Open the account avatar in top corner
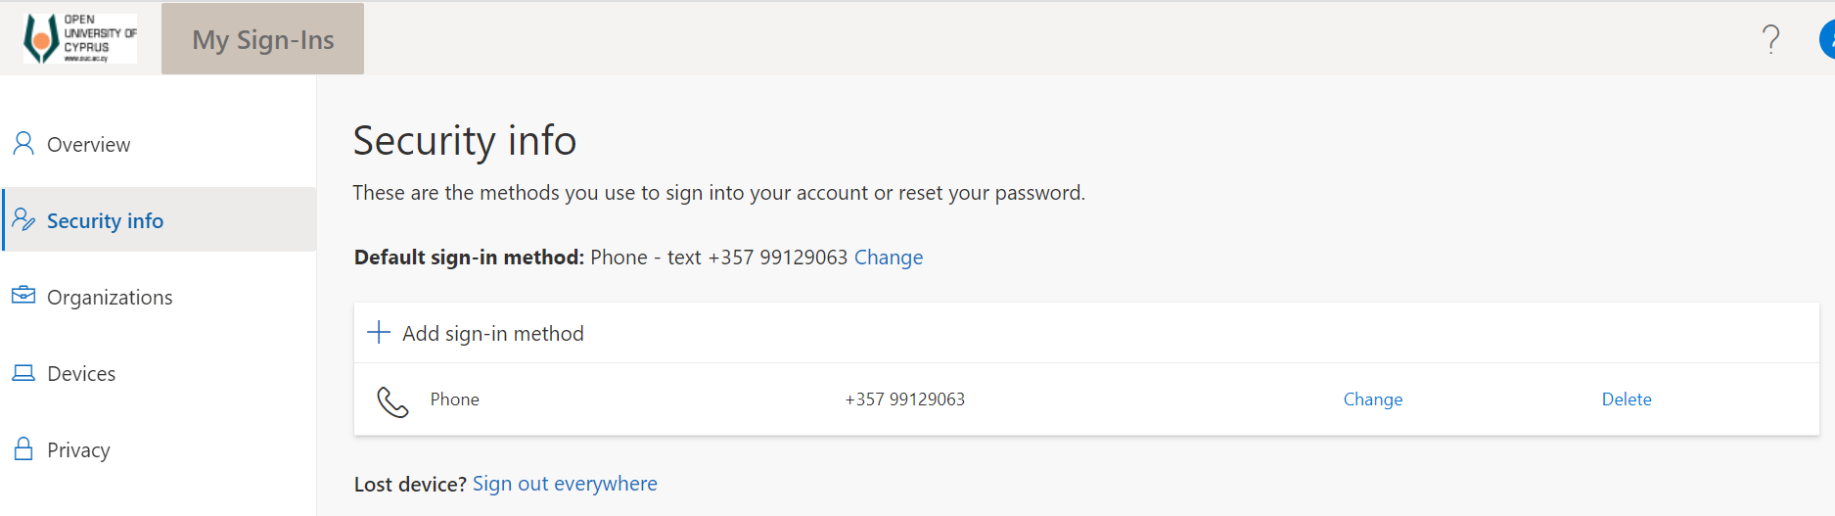The image size is (1835, 516). click(1826, 40)
